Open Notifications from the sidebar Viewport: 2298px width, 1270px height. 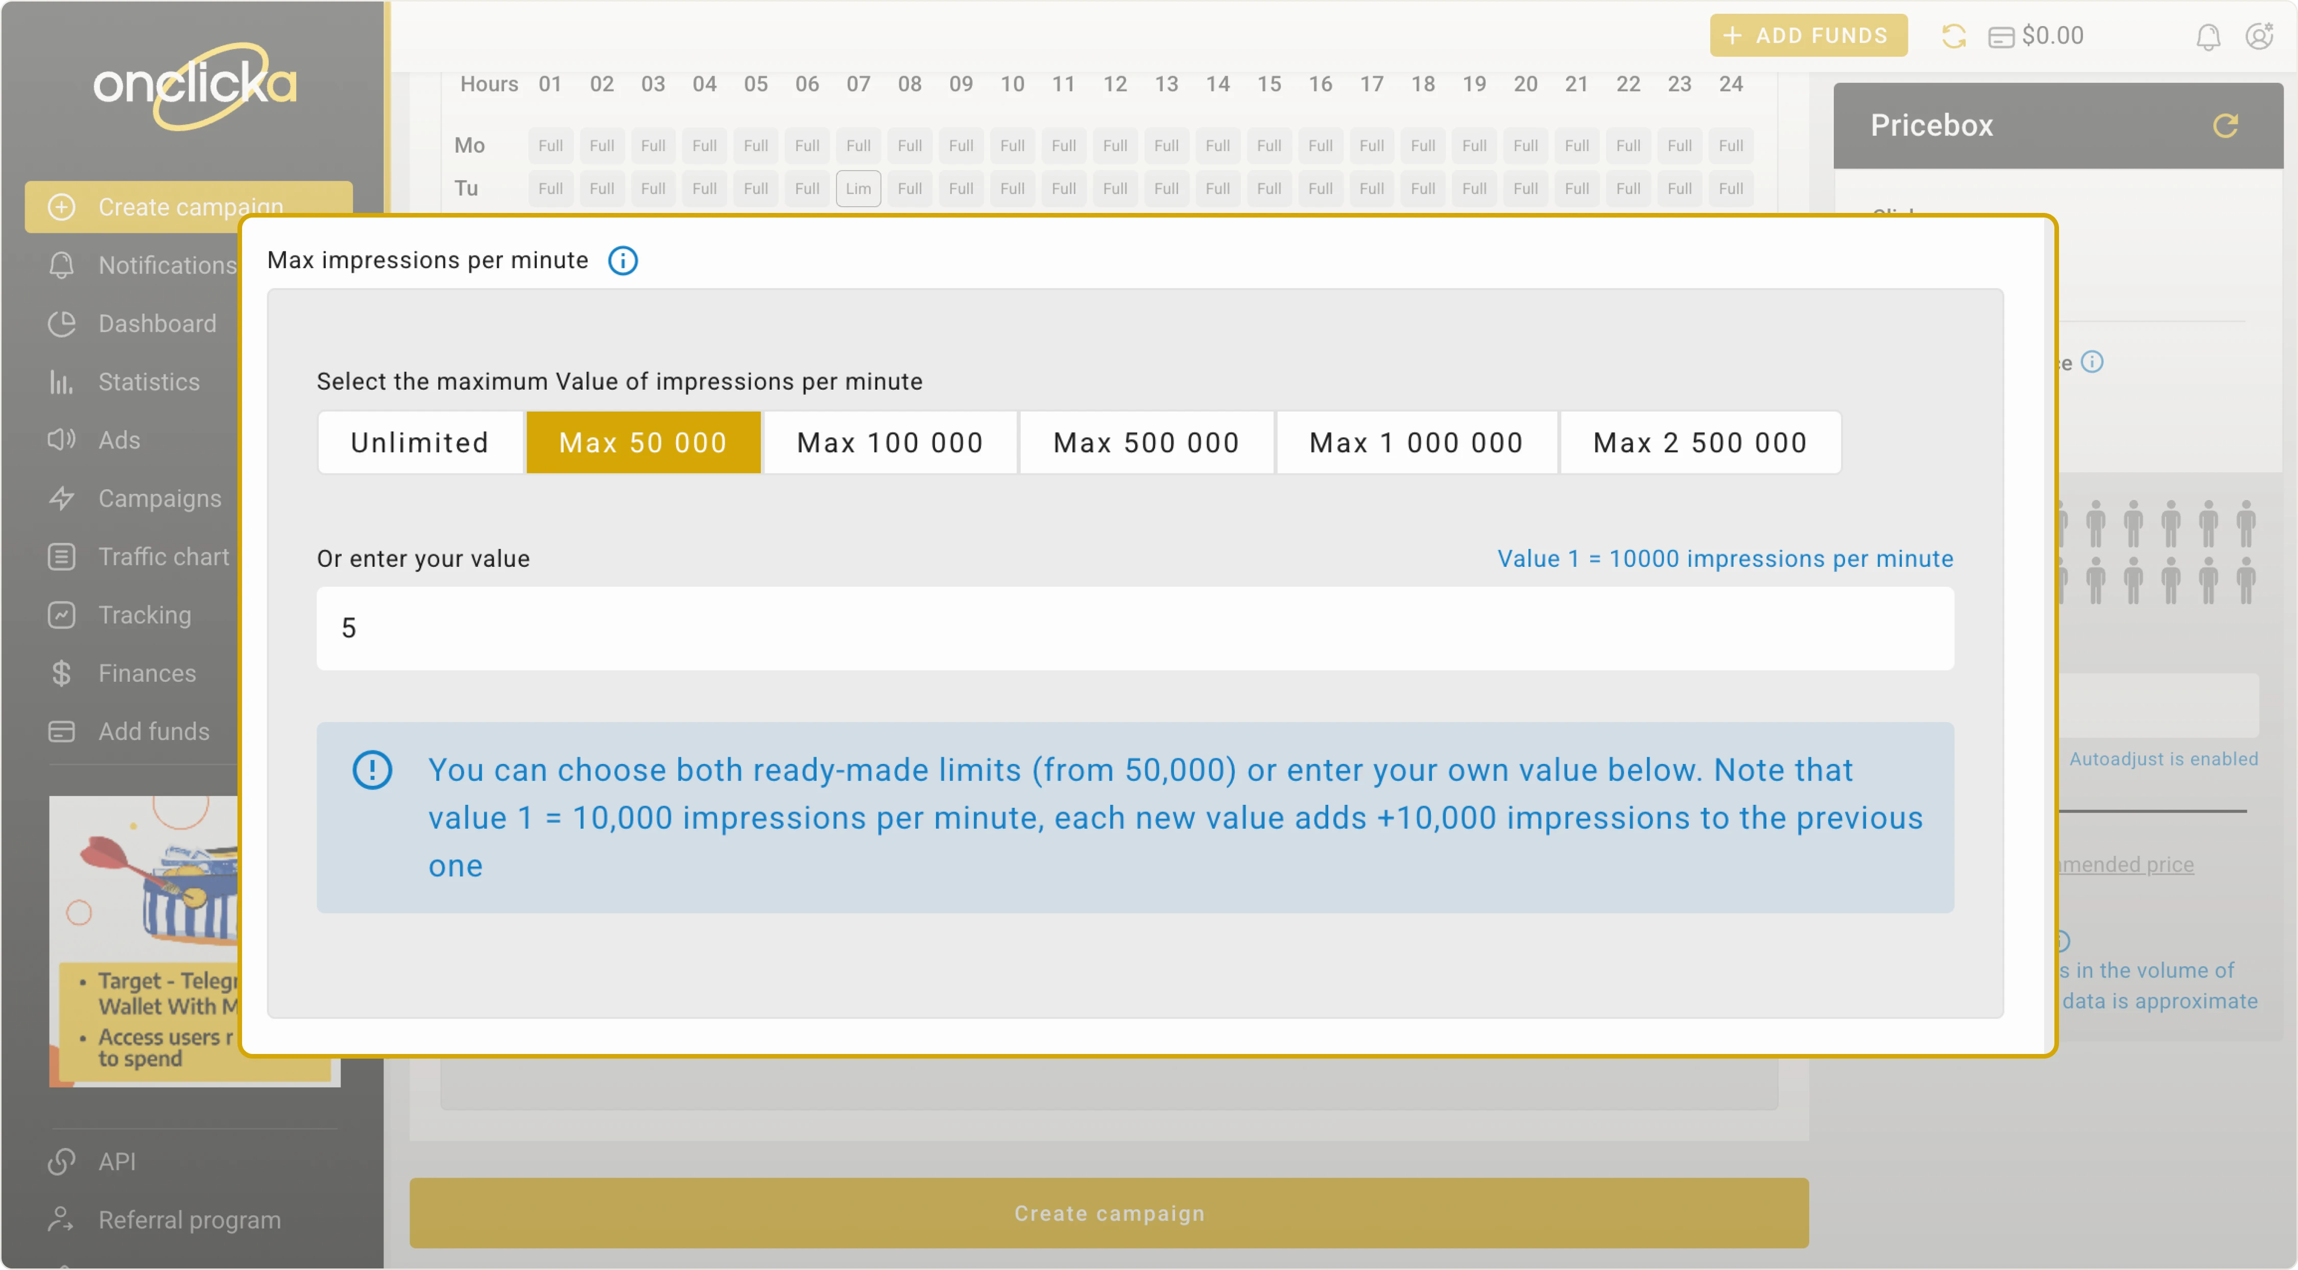pyautogui.click(x=61, y=265)
